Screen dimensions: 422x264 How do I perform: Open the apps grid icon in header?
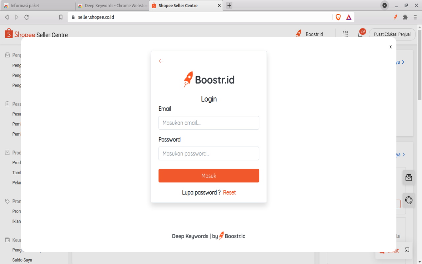345,34
